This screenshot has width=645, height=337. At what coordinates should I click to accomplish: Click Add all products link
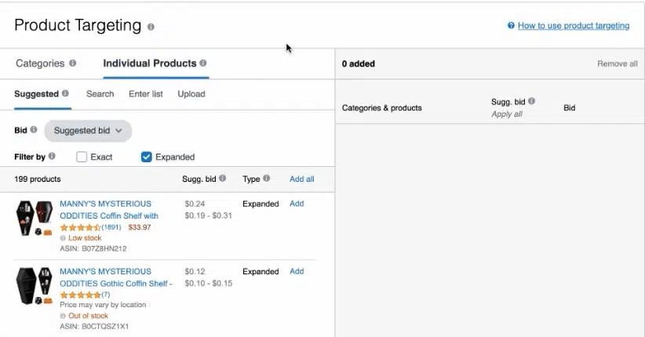(x=301, y=179)
